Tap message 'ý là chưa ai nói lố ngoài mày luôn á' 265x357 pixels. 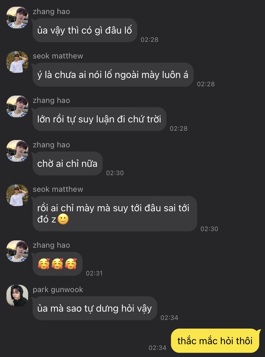113,75
